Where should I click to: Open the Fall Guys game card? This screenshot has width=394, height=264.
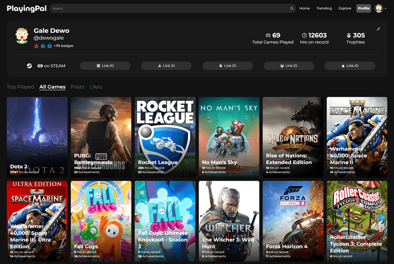point(101,221)
